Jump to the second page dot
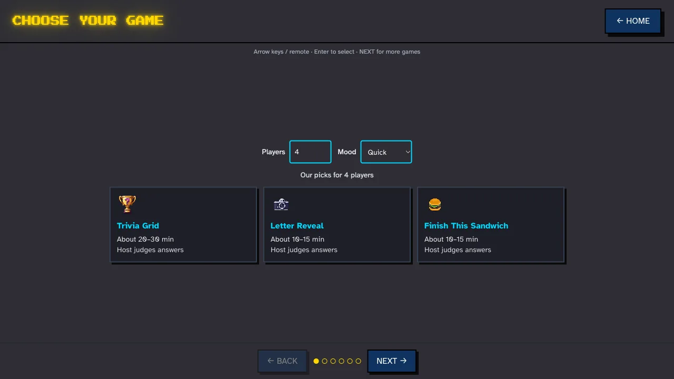The width and height of the screenshot is (674, 379). pos(324,361)
